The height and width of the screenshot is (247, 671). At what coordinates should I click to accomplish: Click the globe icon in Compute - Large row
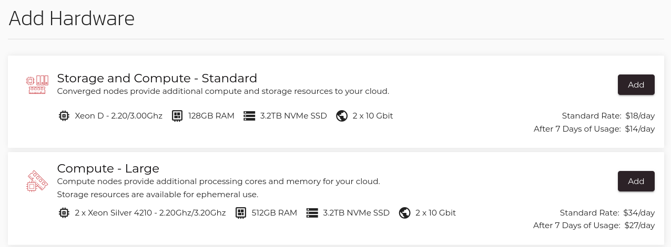click(x=404, y=213)
